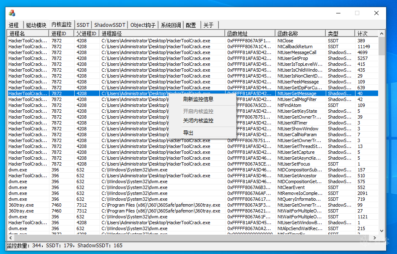Viewport: 397px width, 254px height.
Task: Click horizontal scrollbar right arrow
Action: (375, 238)
